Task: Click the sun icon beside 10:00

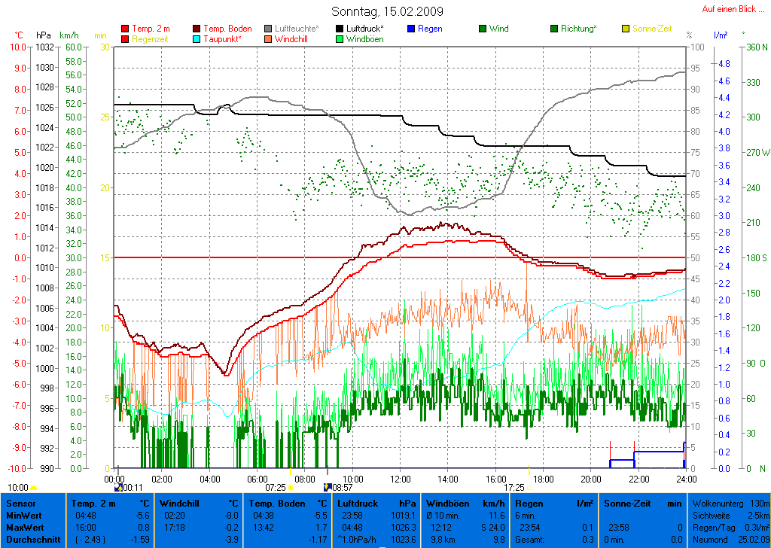Action: (x=33, y=488)
